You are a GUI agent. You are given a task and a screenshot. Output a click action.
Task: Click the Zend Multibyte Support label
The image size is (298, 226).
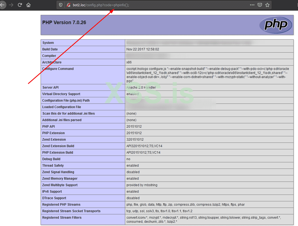[x=60, y=185]
